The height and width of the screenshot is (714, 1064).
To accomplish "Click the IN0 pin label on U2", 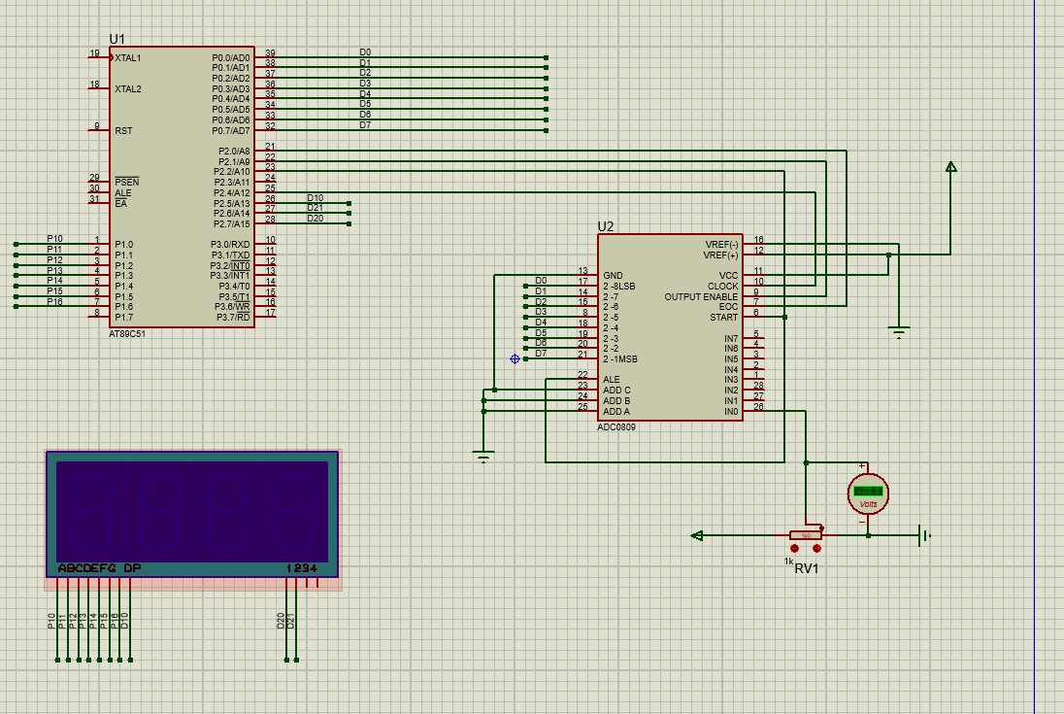I will (x=731, y=412).
